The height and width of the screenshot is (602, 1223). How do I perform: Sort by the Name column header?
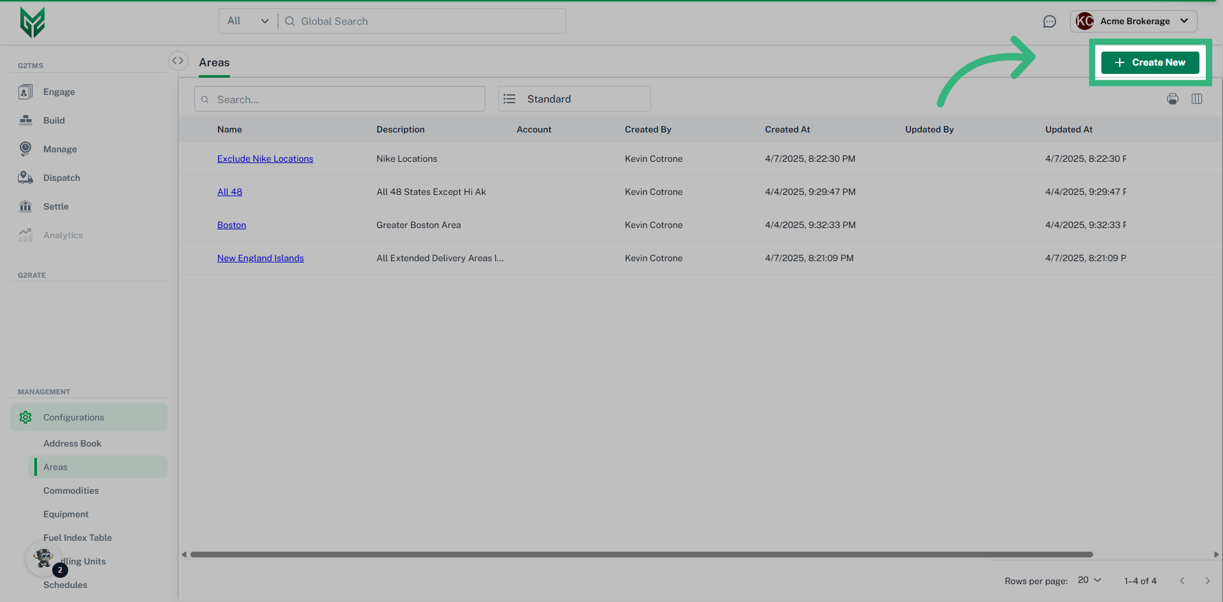(229, 129)
